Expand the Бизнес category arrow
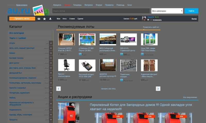206x123 pixels. click(x=51, y=53)
